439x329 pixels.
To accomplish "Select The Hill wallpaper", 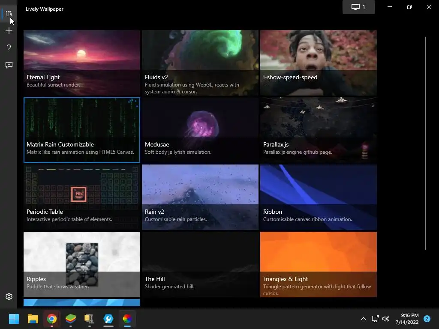I will [200, 264].
